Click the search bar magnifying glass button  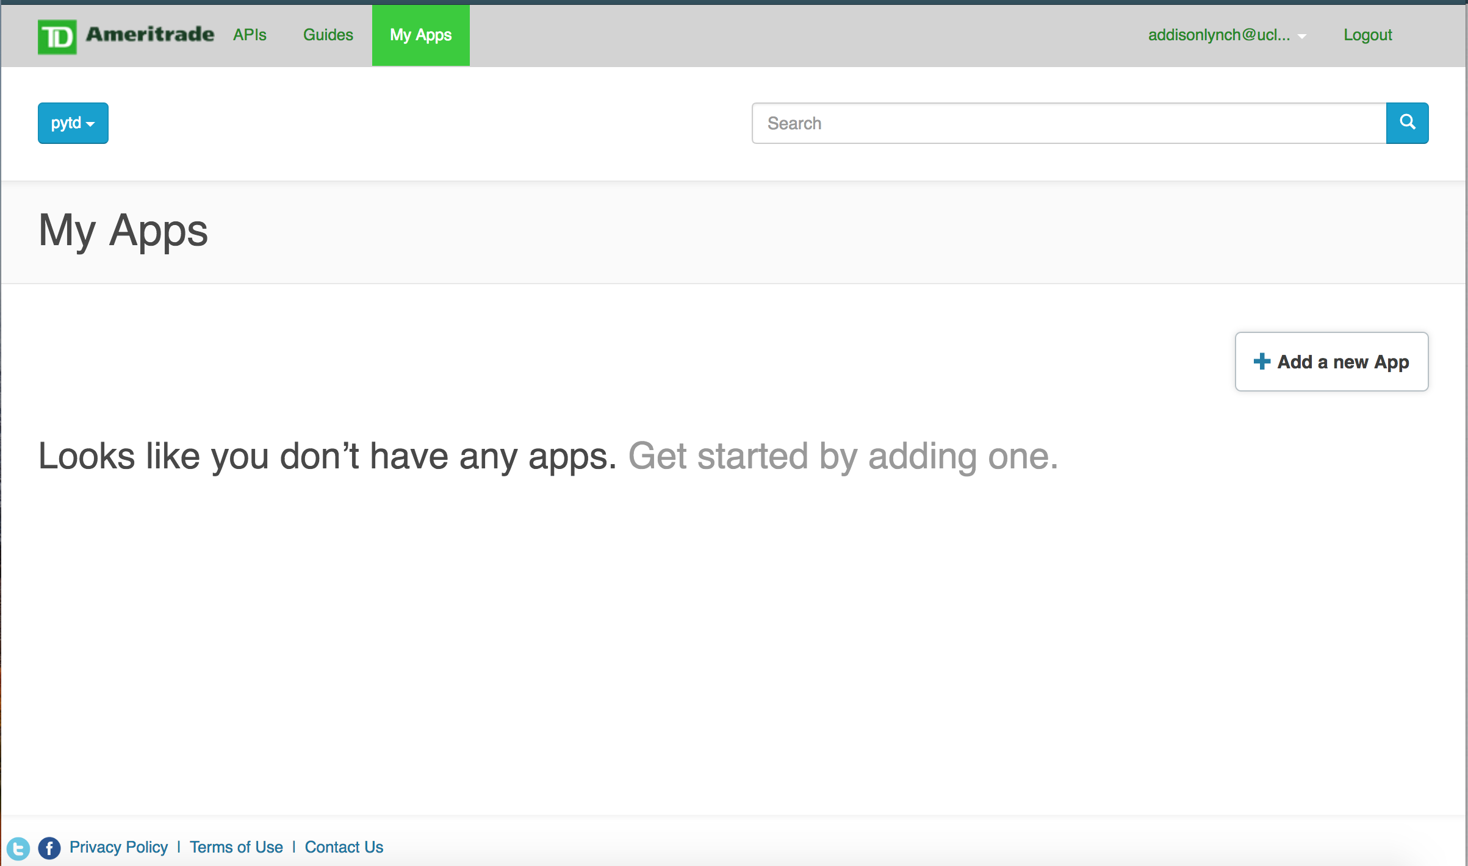click(1406, 123)
